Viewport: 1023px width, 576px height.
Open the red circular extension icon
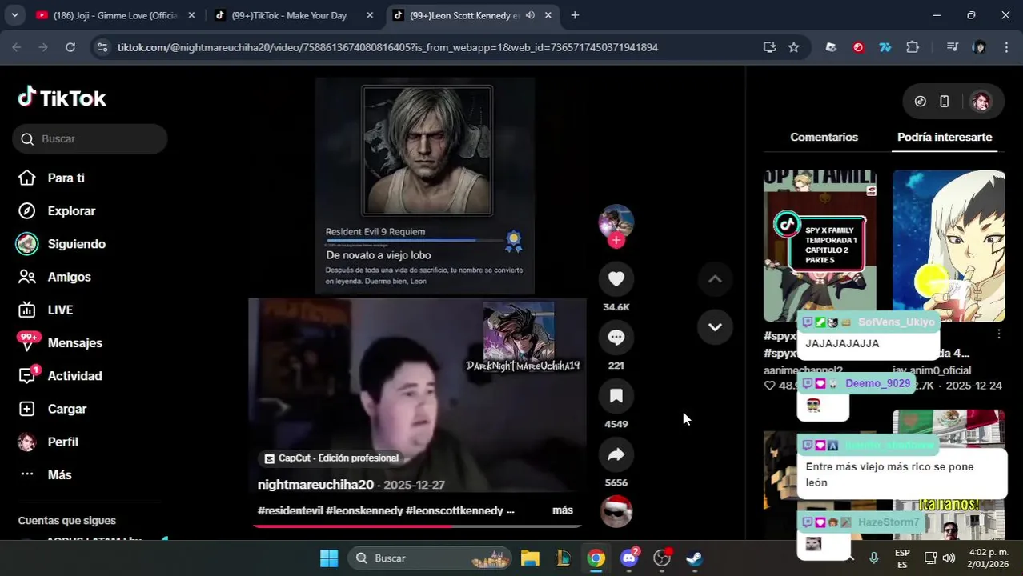858,47
